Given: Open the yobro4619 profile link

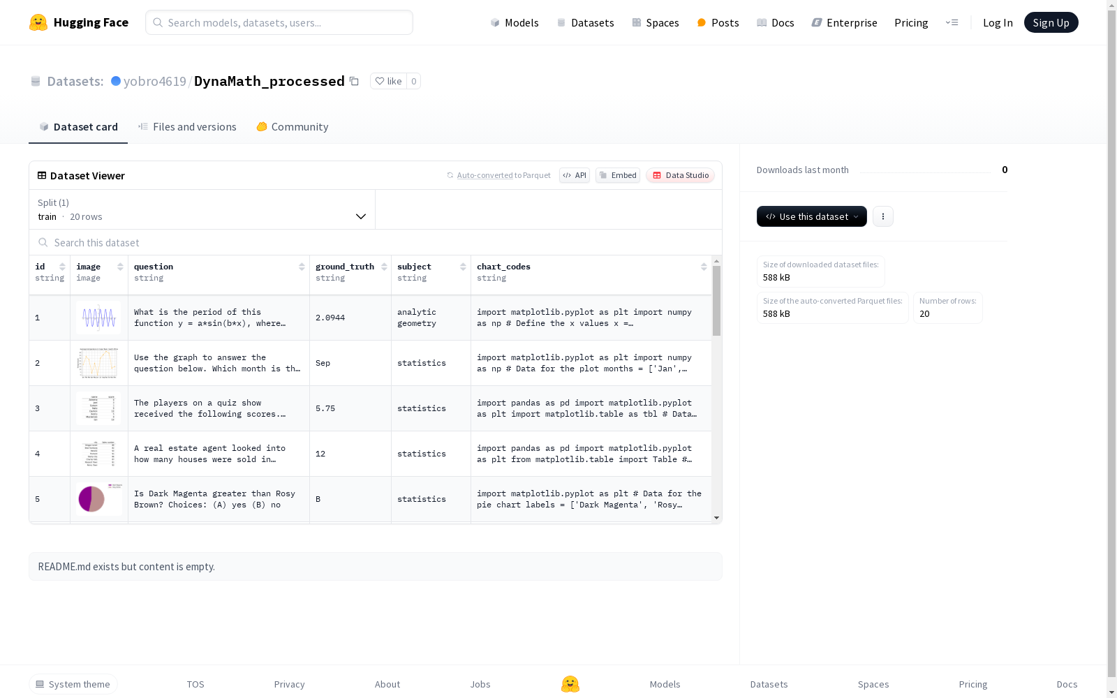Looking at the screenshot, I should (x=155, y=81).
